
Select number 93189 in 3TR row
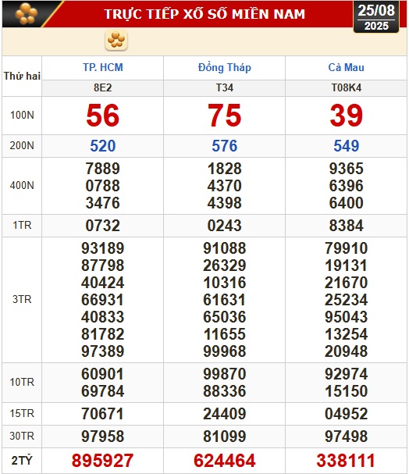point(103,248)
